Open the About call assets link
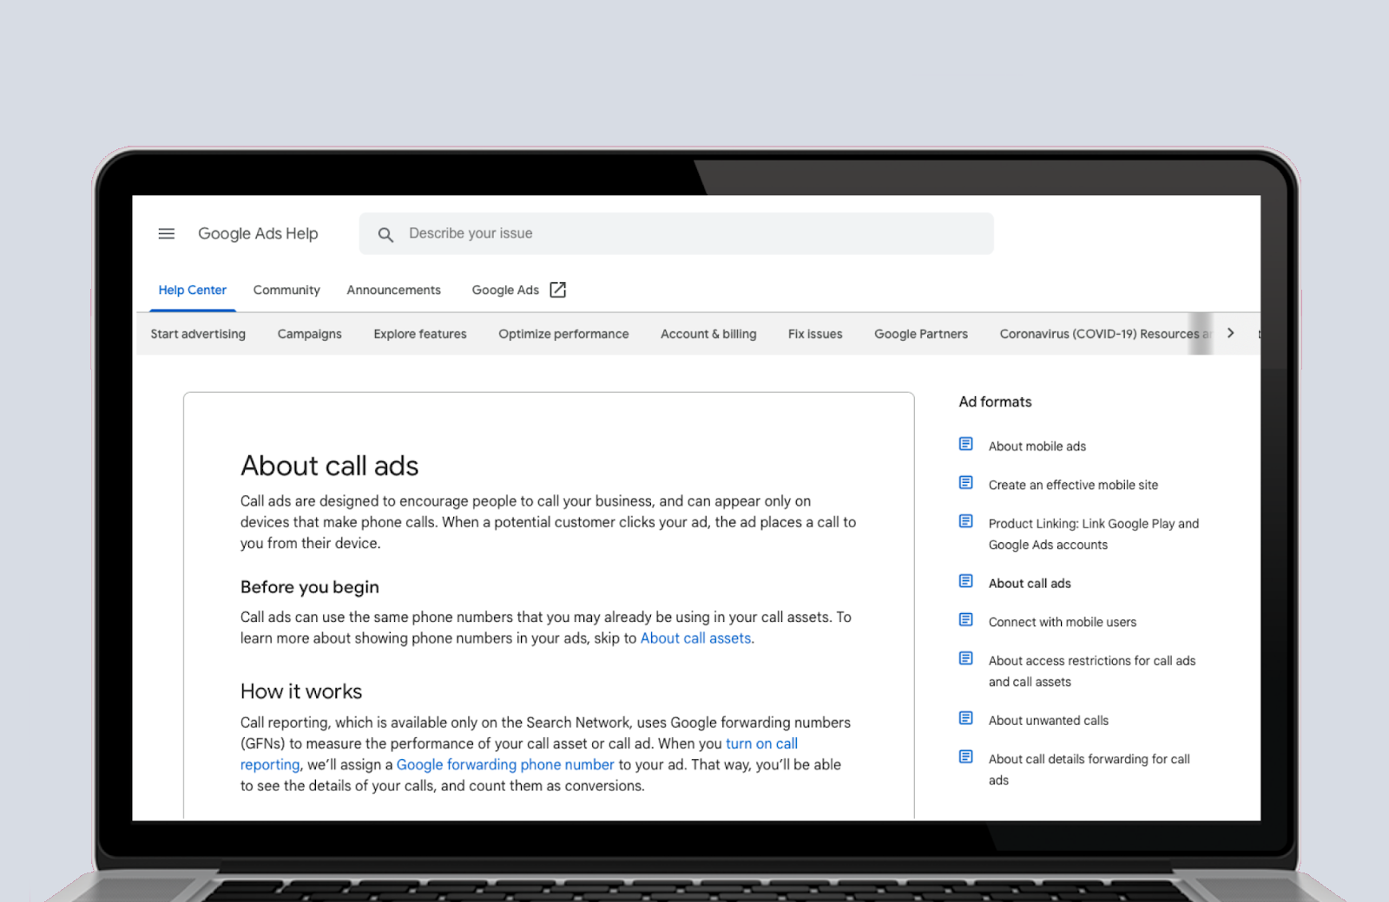Viewport: 1389px width, 902px height. point(695,638)
